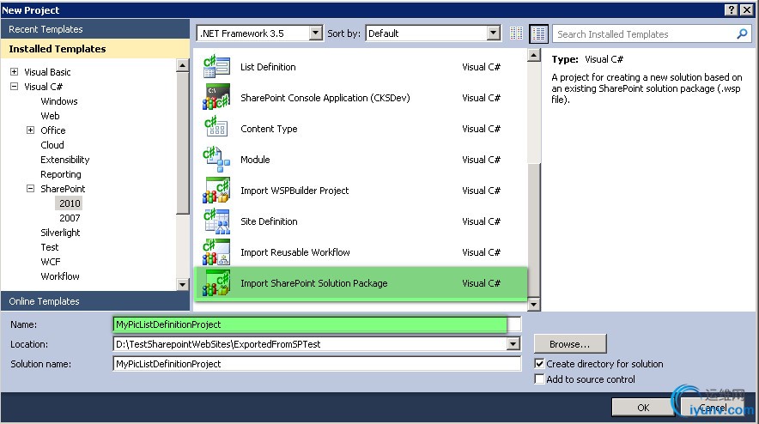759x424 pixels.
Task: Select the Web tree item
Action: point(50,116)
